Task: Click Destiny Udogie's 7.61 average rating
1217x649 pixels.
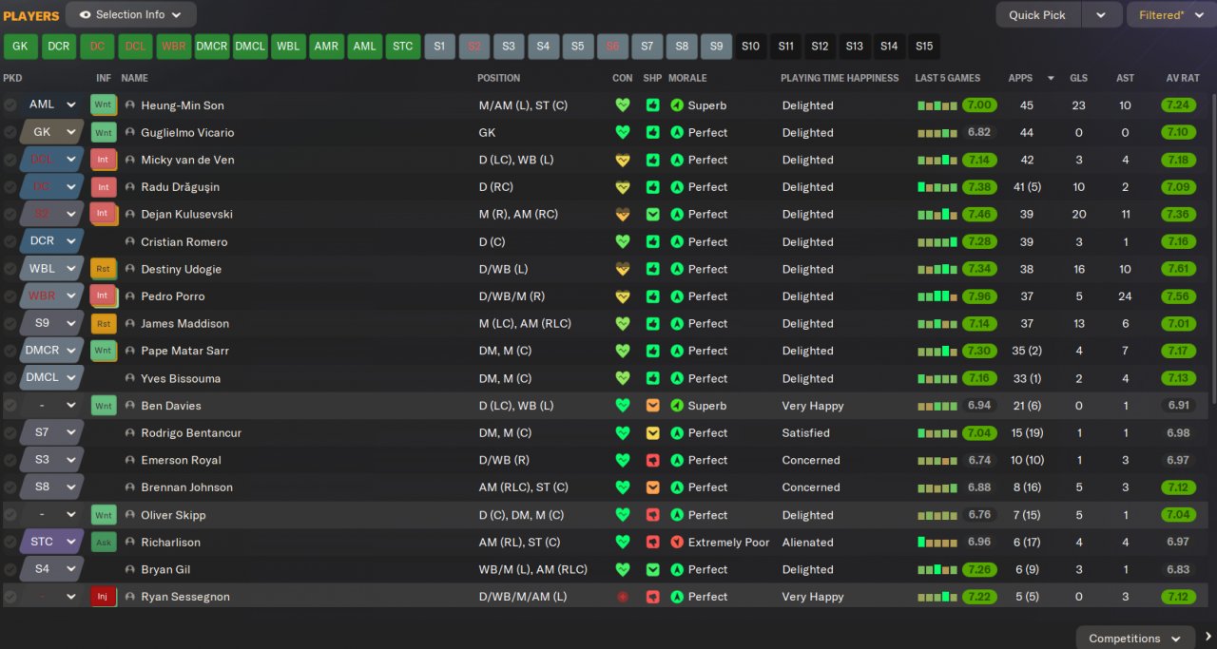Action: pos(1178,269)
